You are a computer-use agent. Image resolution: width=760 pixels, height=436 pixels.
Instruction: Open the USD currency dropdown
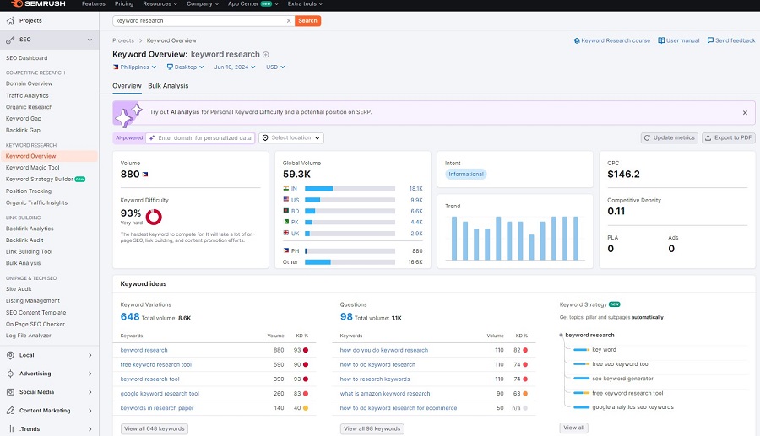pyautogui.click(x=275, y=67)
